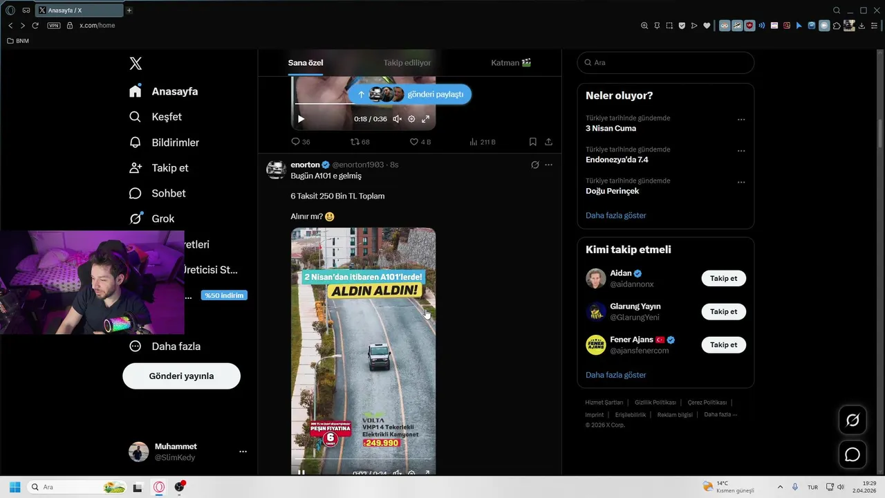Open the Windows Start menu
Image resolution: width=885 pixels, height=498 pixels.
(15, 487)
